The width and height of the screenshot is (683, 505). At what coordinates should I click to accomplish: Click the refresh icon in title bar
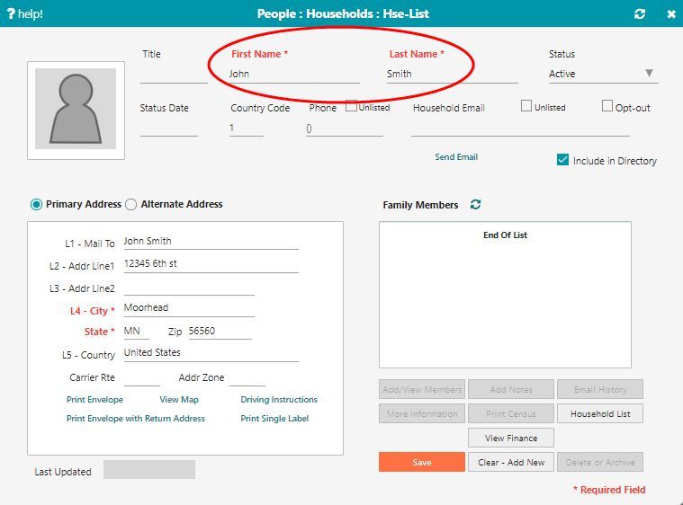640,13
